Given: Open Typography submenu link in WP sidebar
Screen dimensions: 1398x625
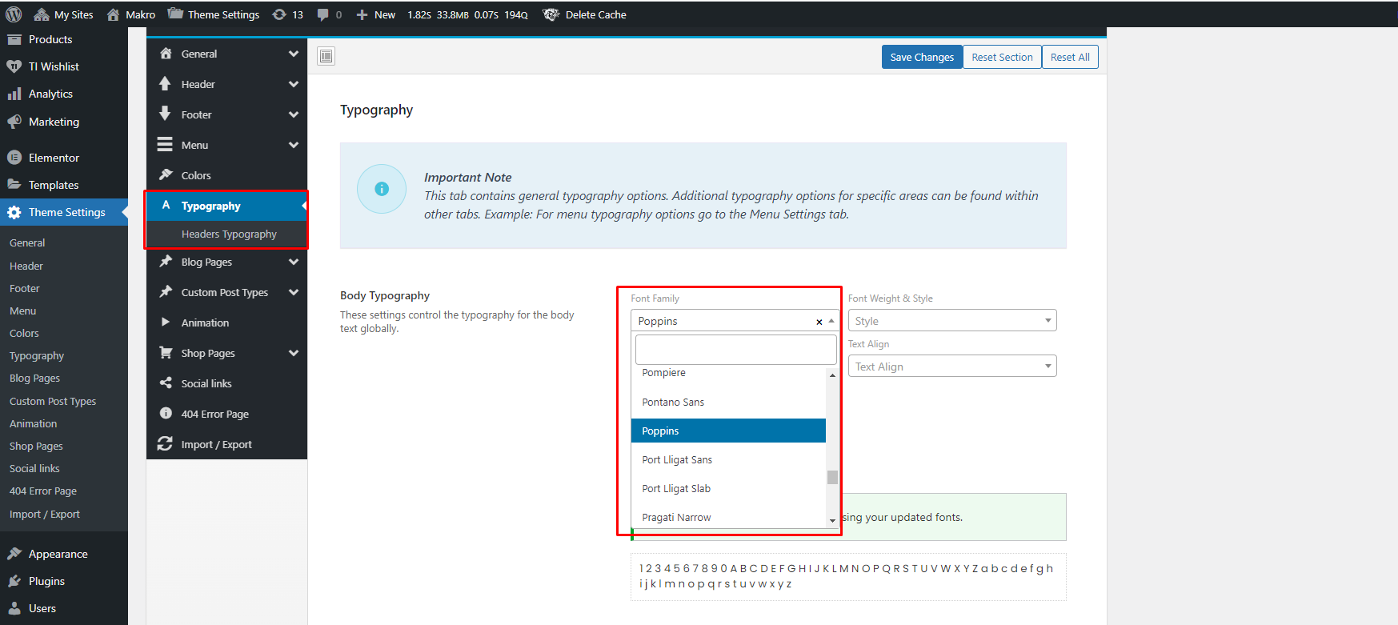Looking at the screenshot, I should [37, 355].
